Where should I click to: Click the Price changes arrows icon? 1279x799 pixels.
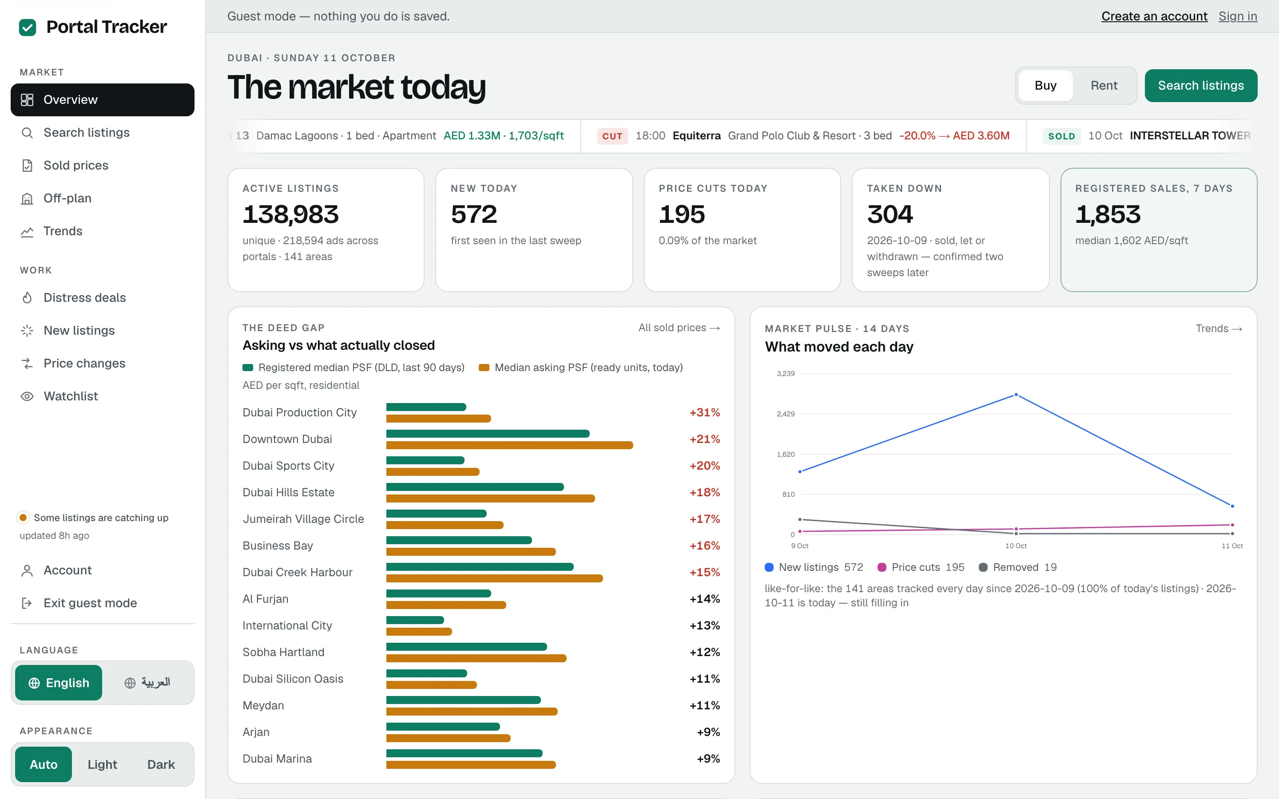click(x=27, y=363)
